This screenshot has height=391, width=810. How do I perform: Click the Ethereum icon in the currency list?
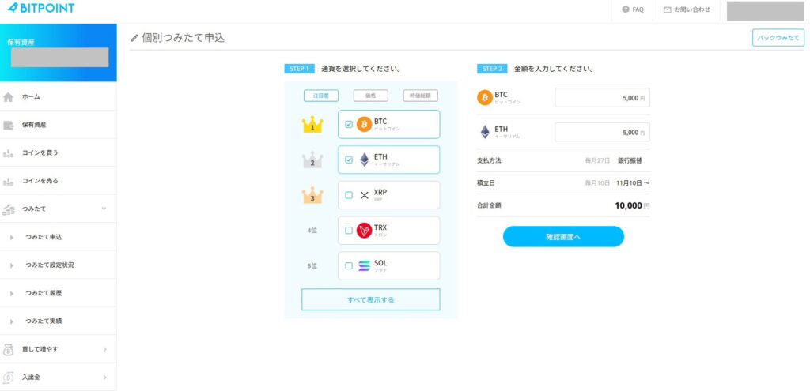tap(364, 160)
